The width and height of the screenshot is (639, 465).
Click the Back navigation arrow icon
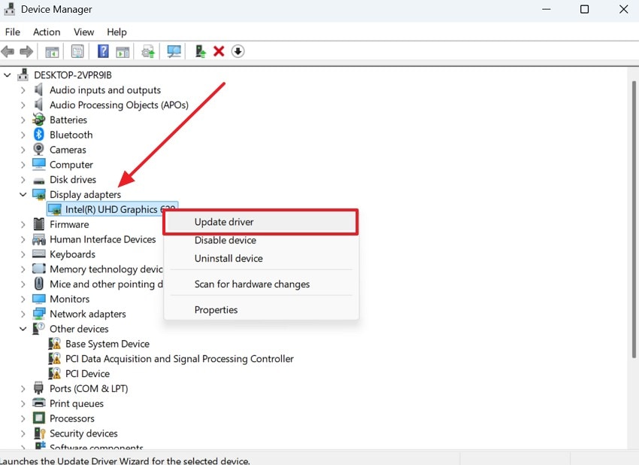click(8, 50)
